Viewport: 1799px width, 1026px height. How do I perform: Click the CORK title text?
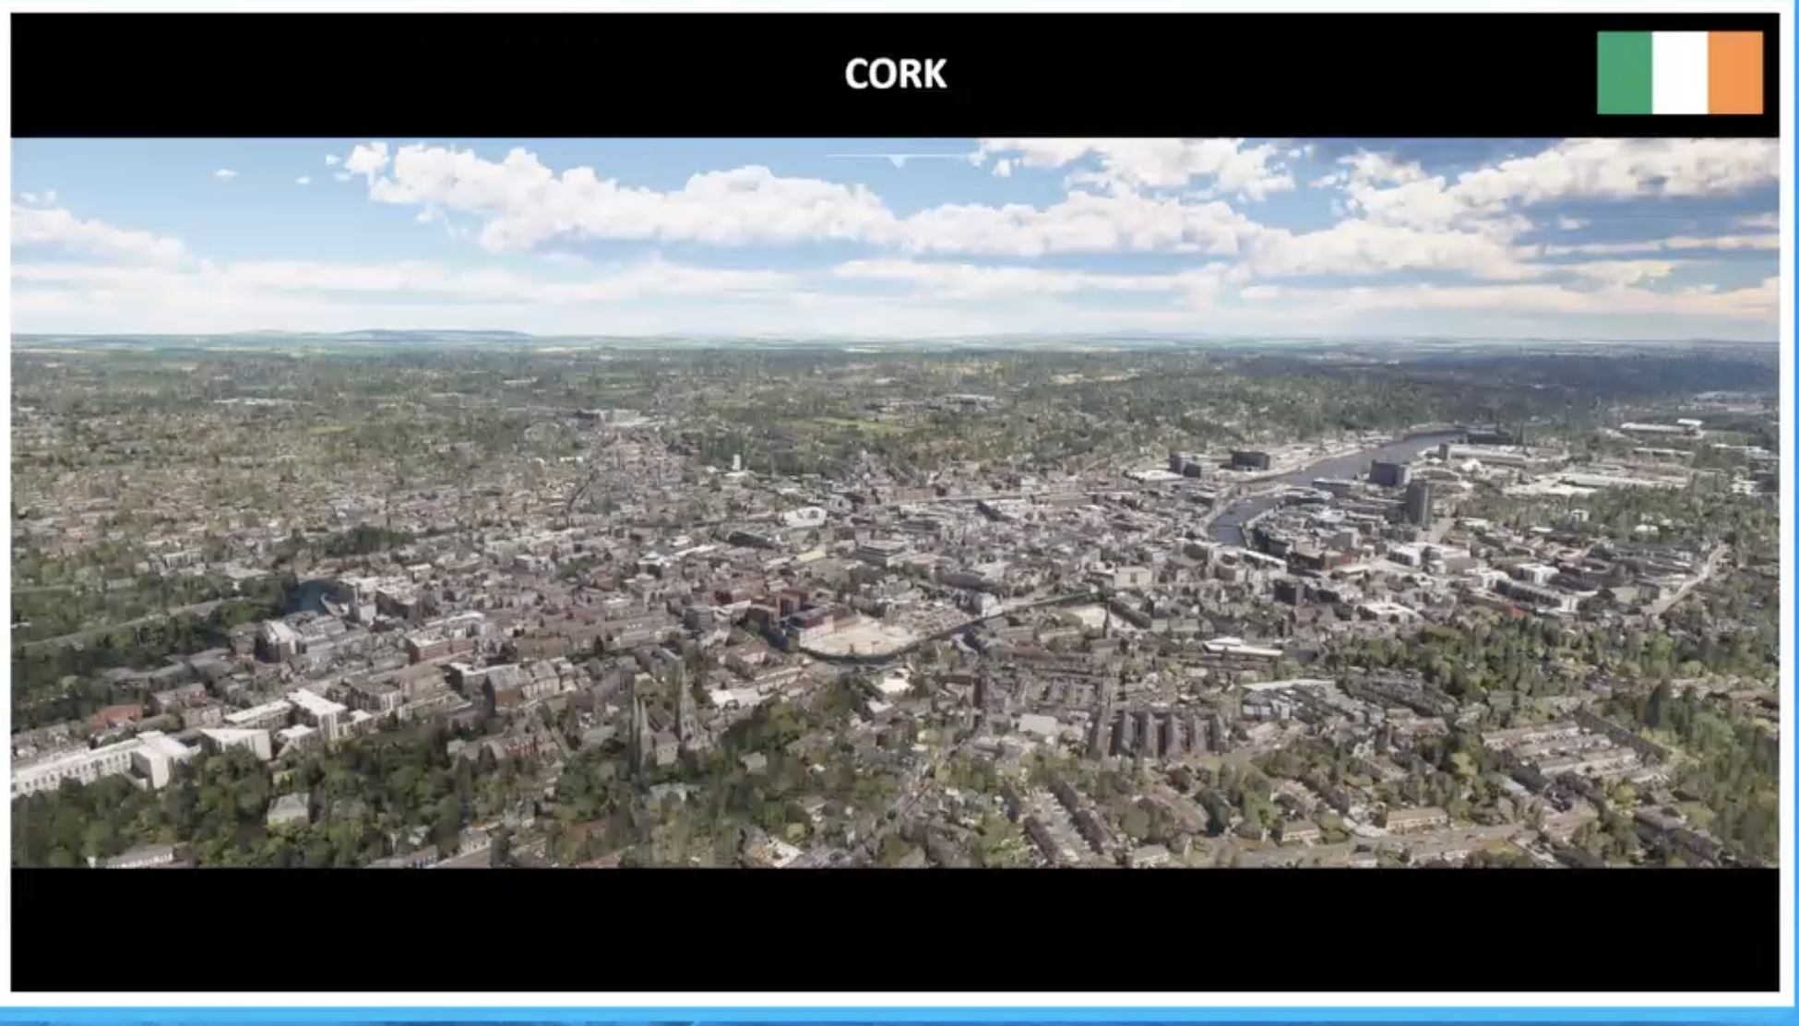[x=895, y=75]
